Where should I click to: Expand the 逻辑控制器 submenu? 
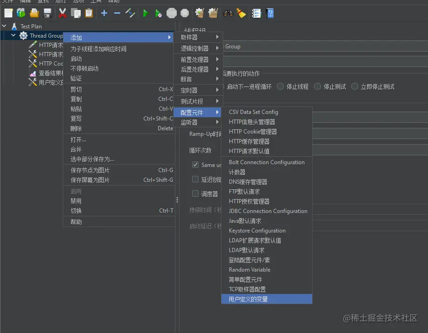[198, 48]
